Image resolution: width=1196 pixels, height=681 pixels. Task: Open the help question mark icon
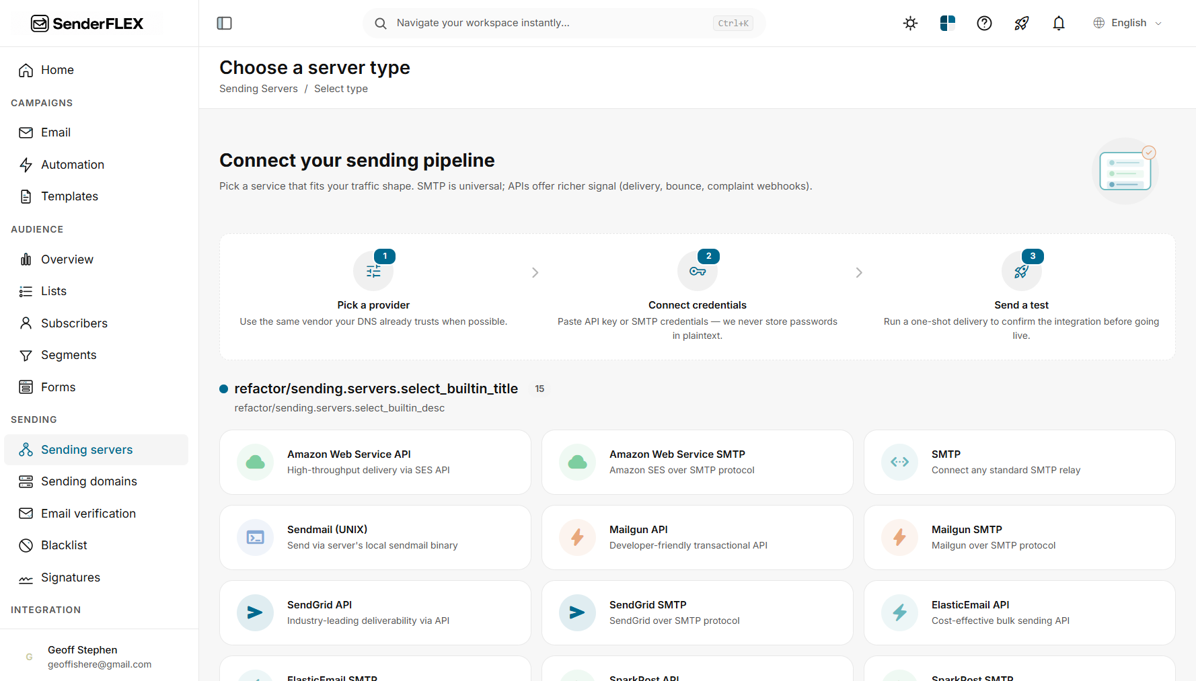pyautogui.click(x=985, y=24)
